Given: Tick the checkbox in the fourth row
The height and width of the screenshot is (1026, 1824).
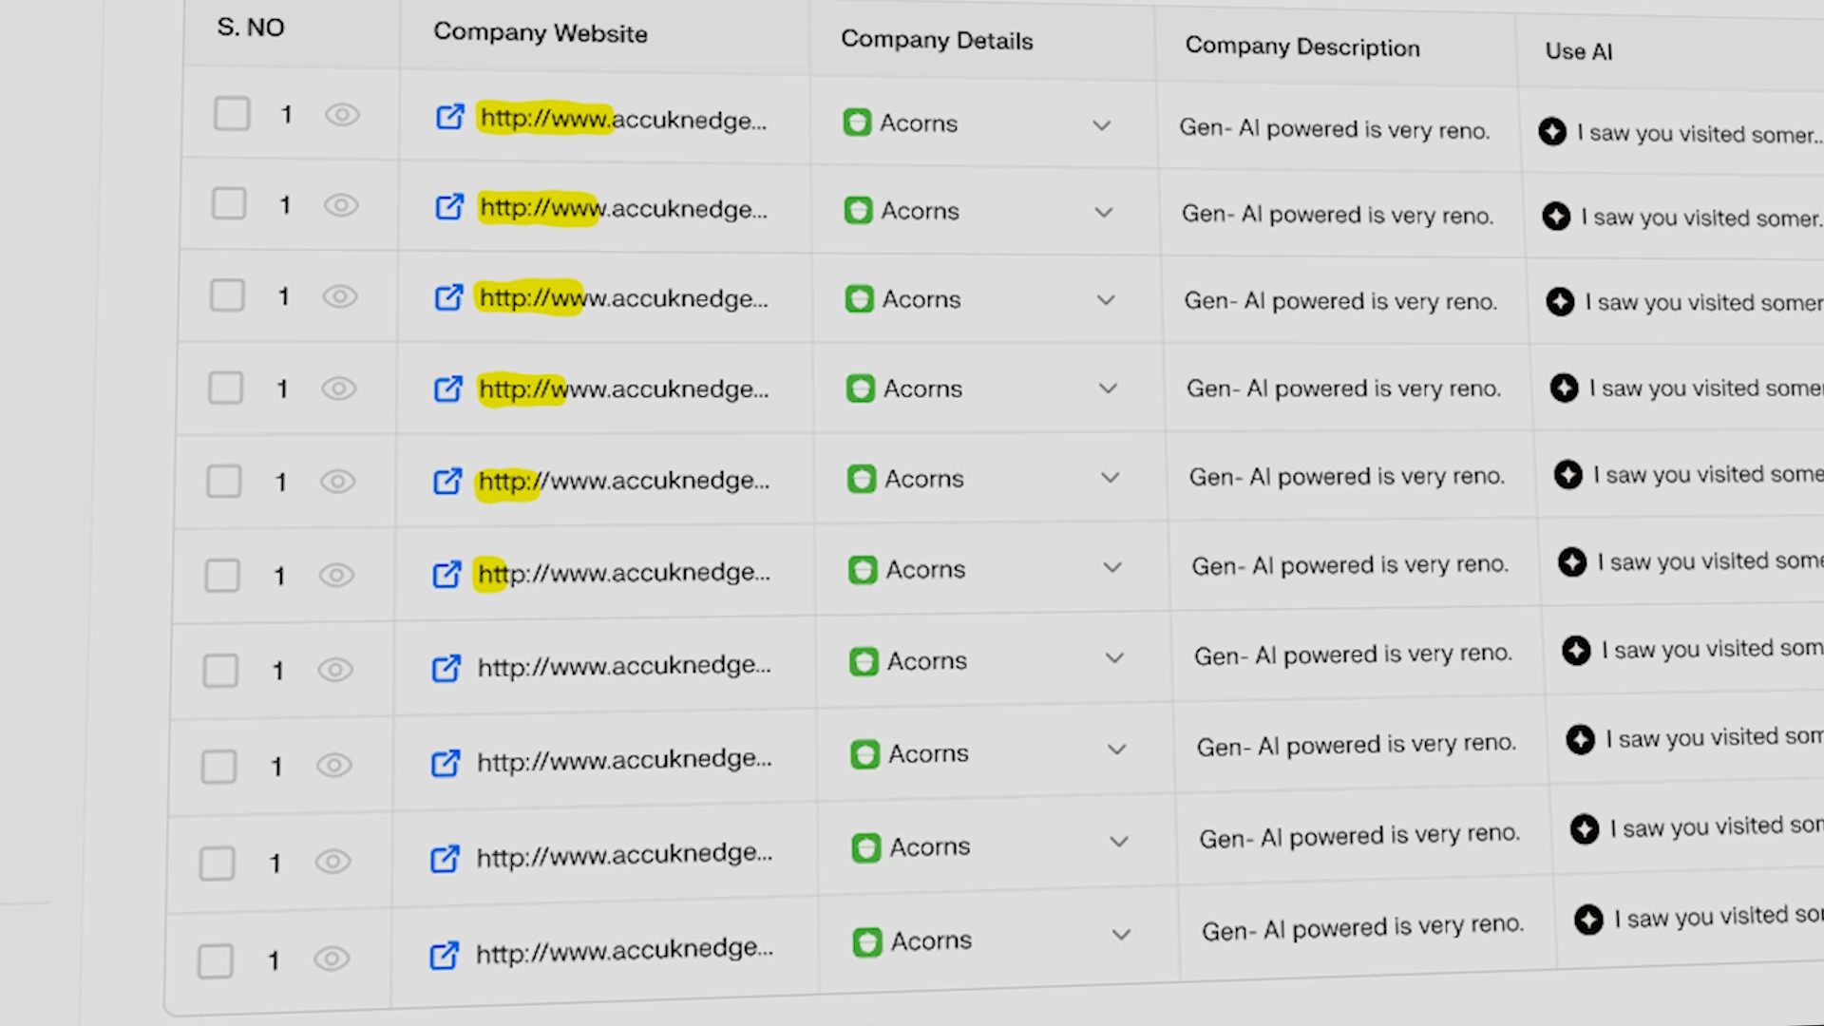Looking at the screenshot, I should pos(225,388).
